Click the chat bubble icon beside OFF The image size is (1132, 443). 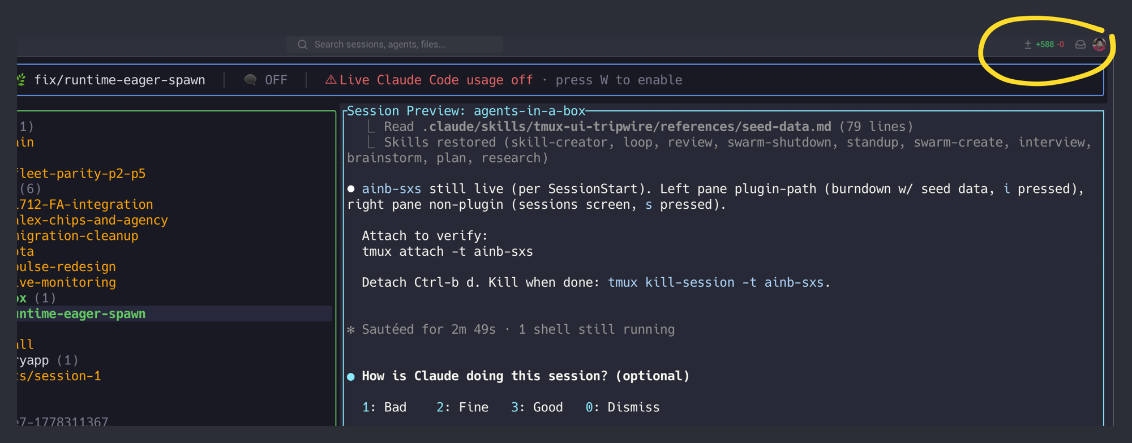(x=250, y=80)
